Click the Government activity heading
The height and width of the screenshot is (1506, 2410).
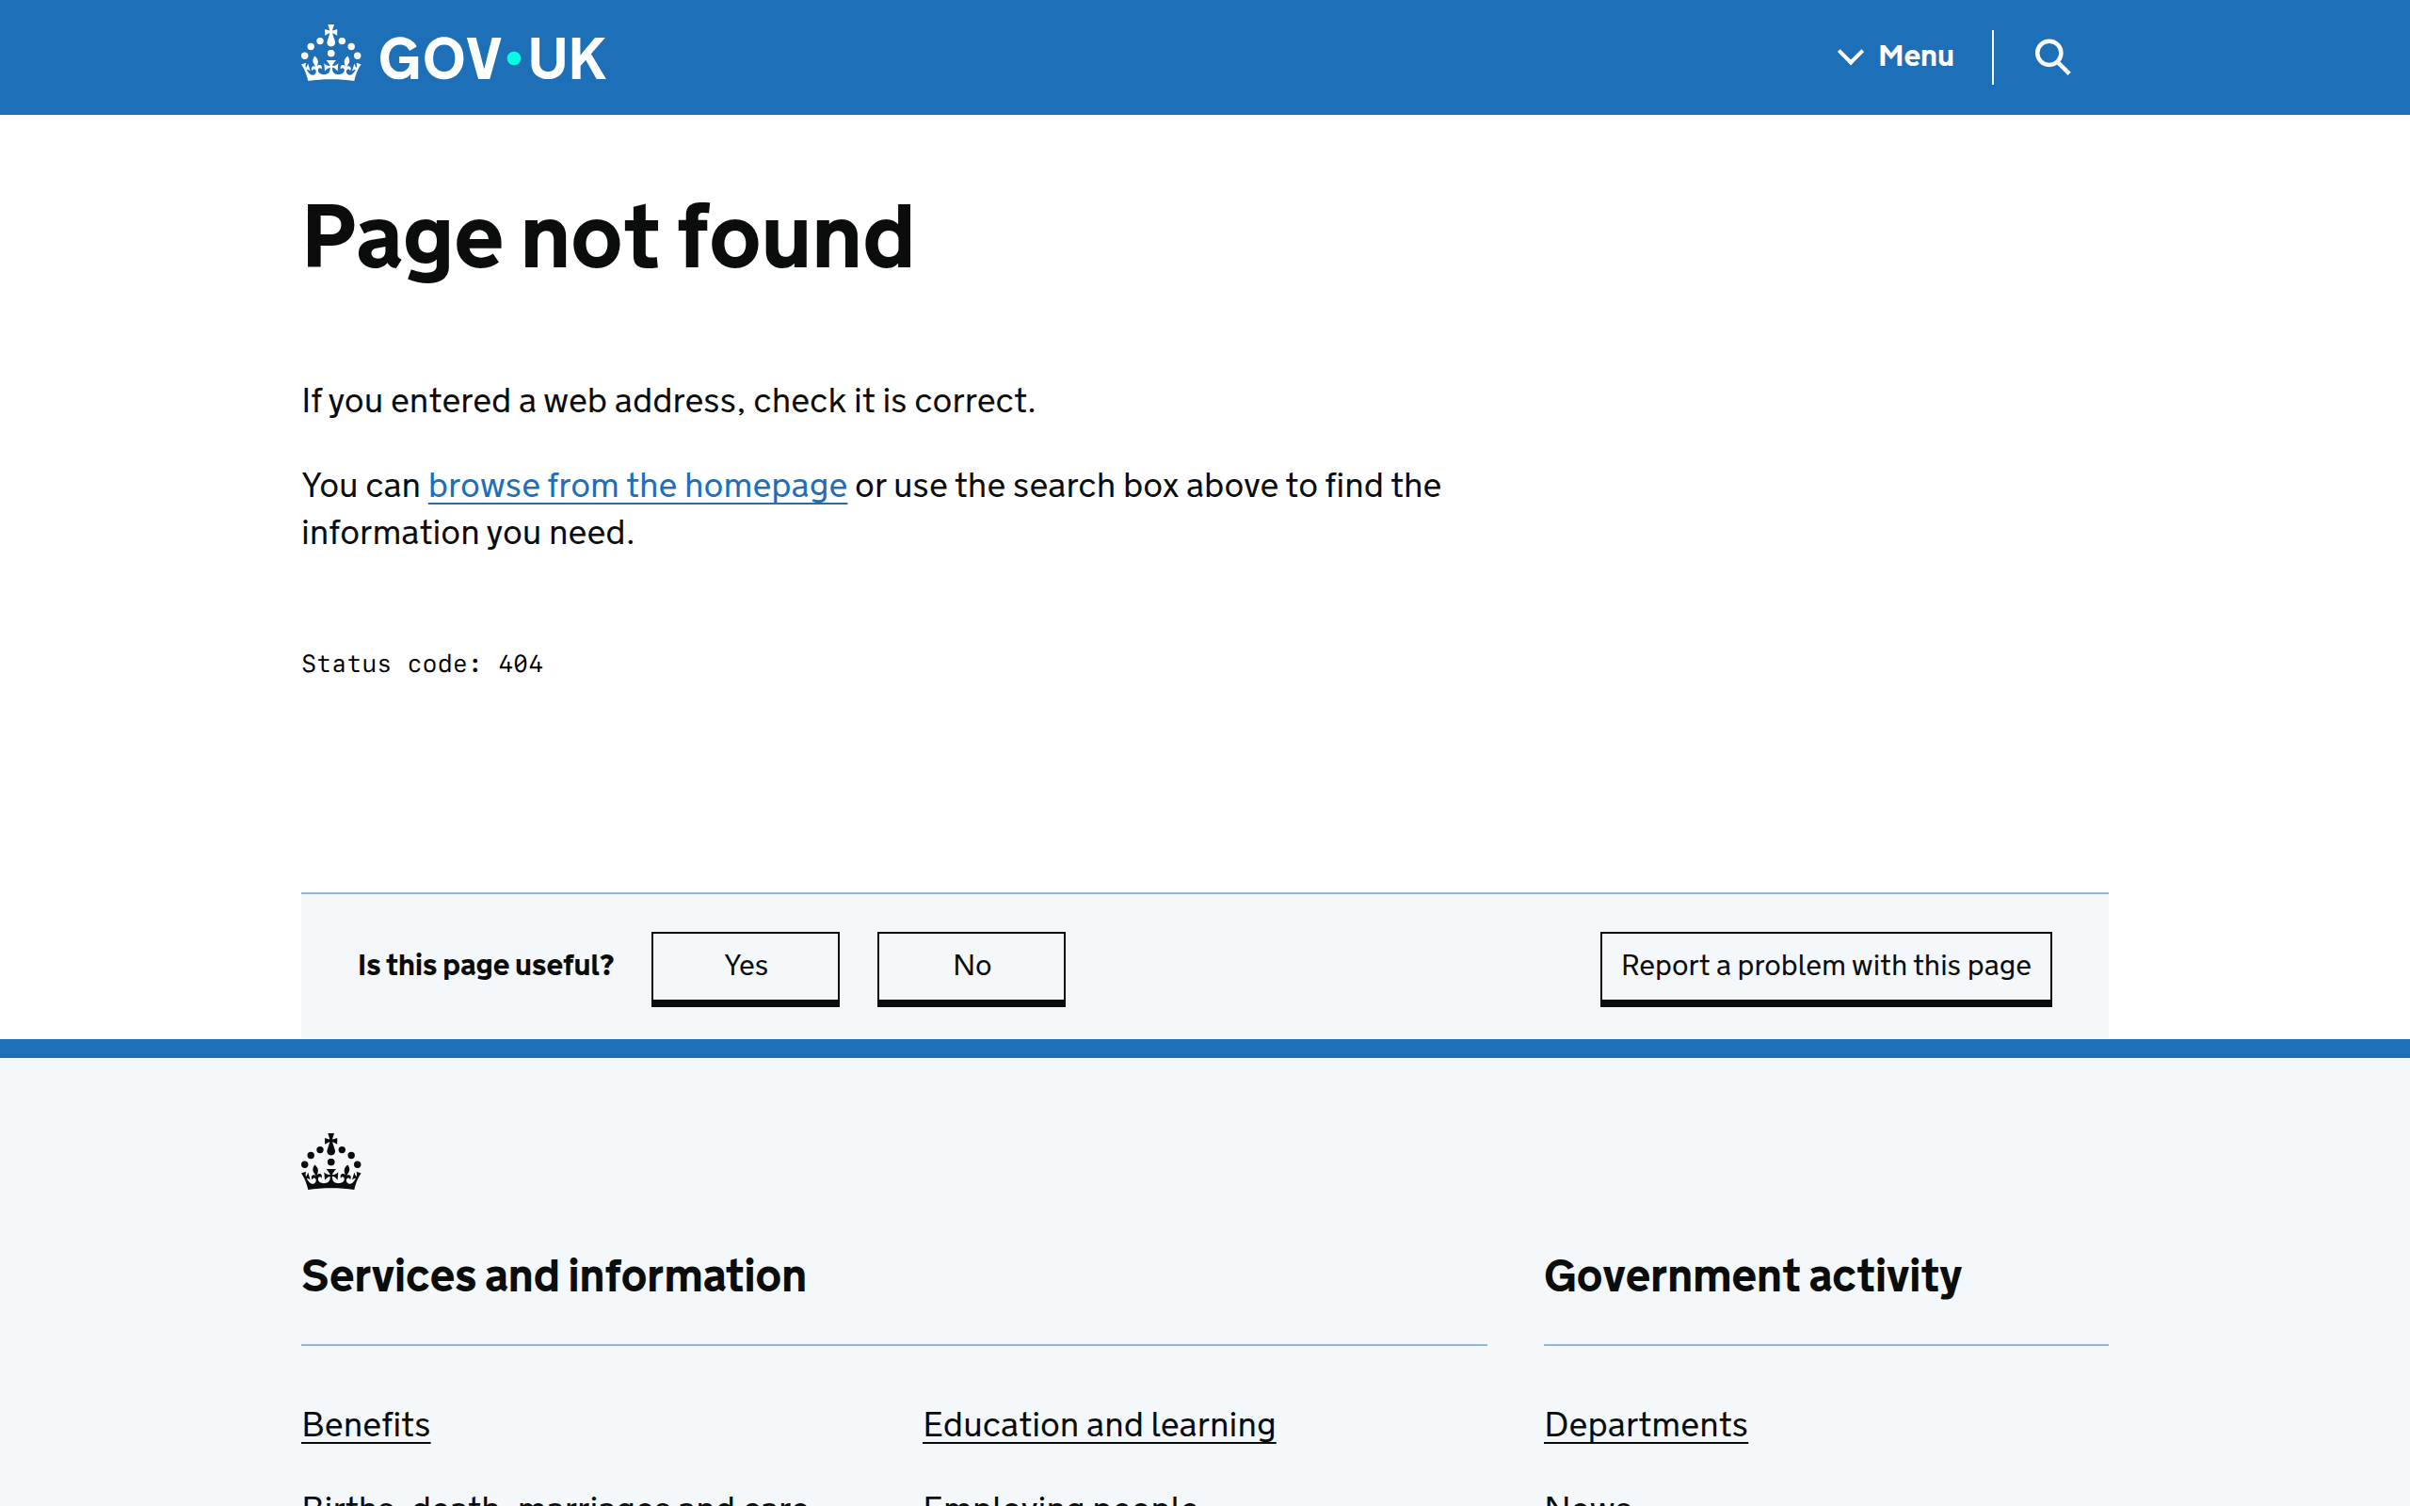[1752, 1276]
